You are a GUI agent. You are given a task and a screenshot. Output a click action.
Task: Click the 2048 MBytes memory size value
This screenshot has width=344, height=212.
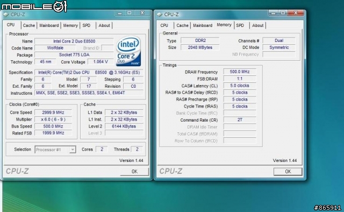(200, 47)
